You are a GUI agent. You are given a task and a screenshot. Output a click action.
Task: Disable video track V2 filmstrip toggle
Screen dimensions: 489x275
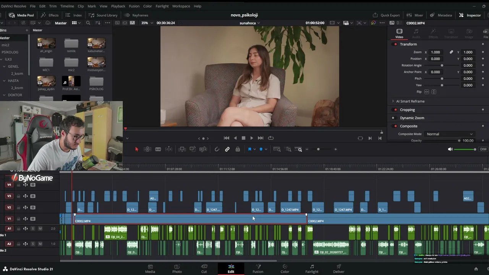point(33,207)
